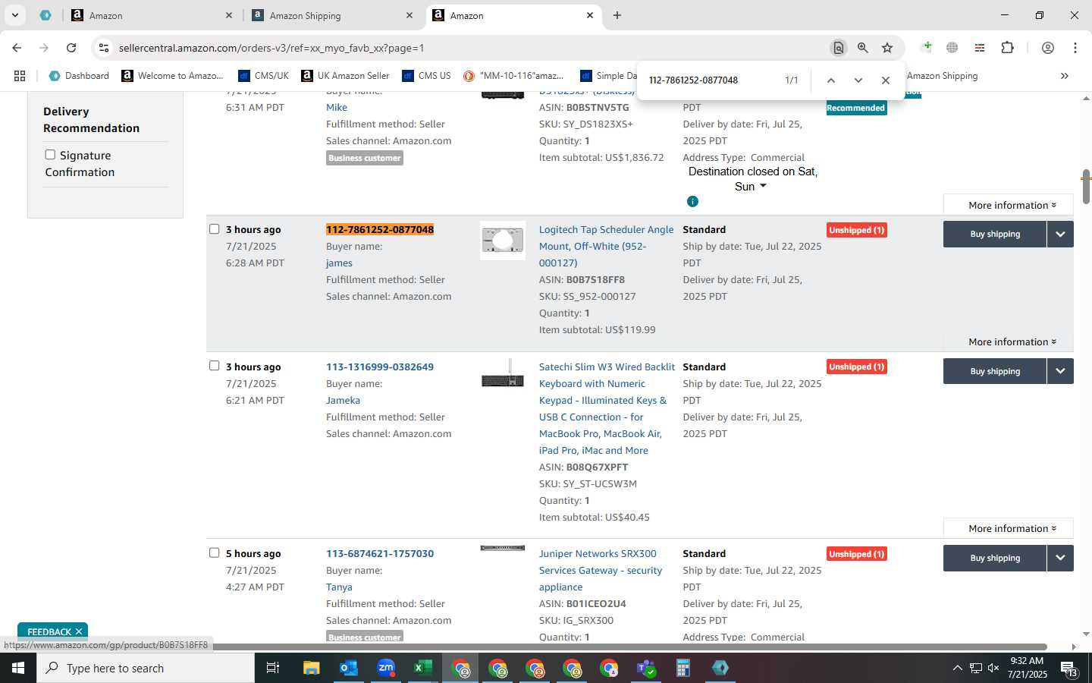1092x683 pixels.
Task: Click Buy shipping for Juniper SRX300 order
Action: click(x=995, y=558)
